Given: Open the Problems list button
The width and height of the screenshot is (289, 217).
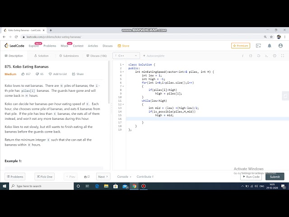Looking at the screenshot, I should 15,177.
